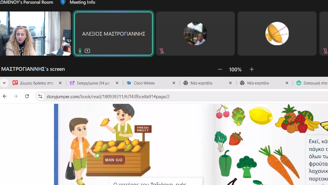The width and height of the screenshot is (328, 185).
Task: Click the Meeting Info shield icon
Action: (63, 2)
